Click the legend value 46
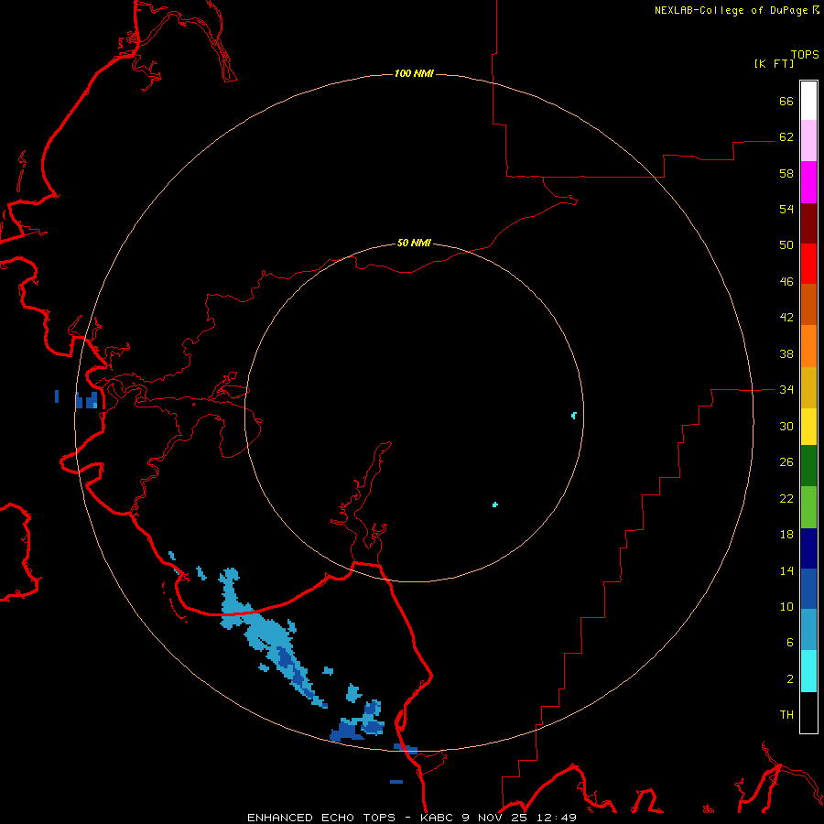This screenshot has height=824, width=824. coord(786,282)
